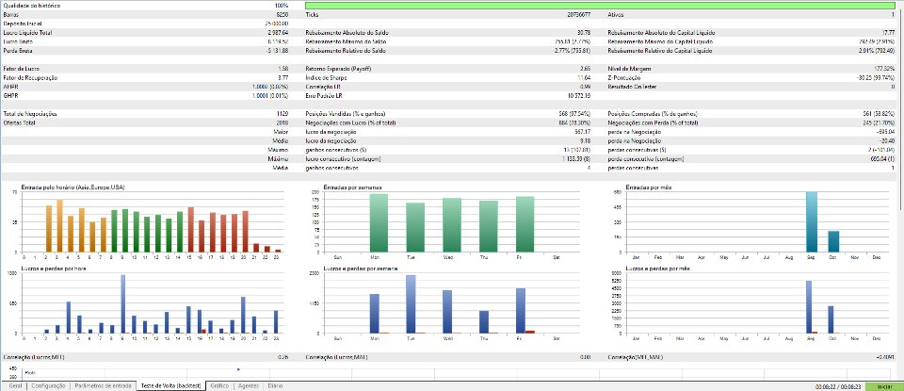The width and height of the screenshot is (904, 391).
Task: Click the Rebaixamento Relativo do Saldo label
Action: (346, 51)
